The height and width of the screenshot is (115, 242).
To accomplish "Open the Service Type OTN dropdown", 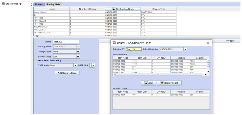I will coord(78,57).
